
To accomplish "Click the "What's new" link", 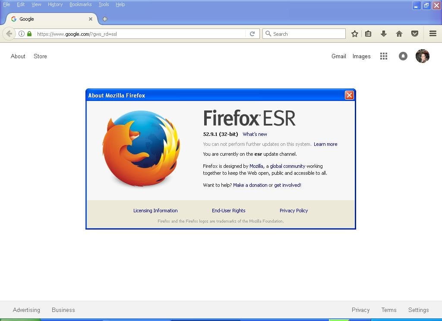I will [x=255, y=134].
